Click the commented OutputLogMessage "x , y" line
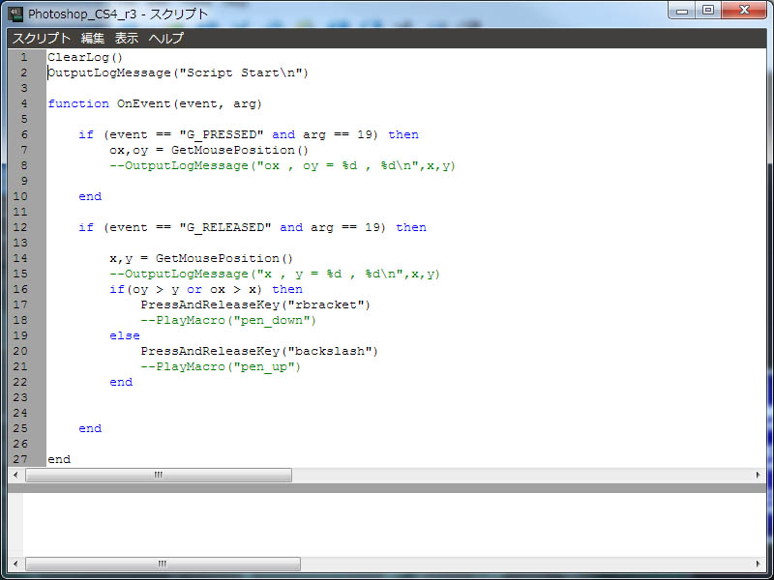Screen dimensions: 774x580 275,274
